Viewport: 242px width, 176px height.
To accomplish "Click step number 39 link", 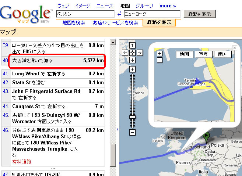I will pyautogui.click(x=6, y=45).
